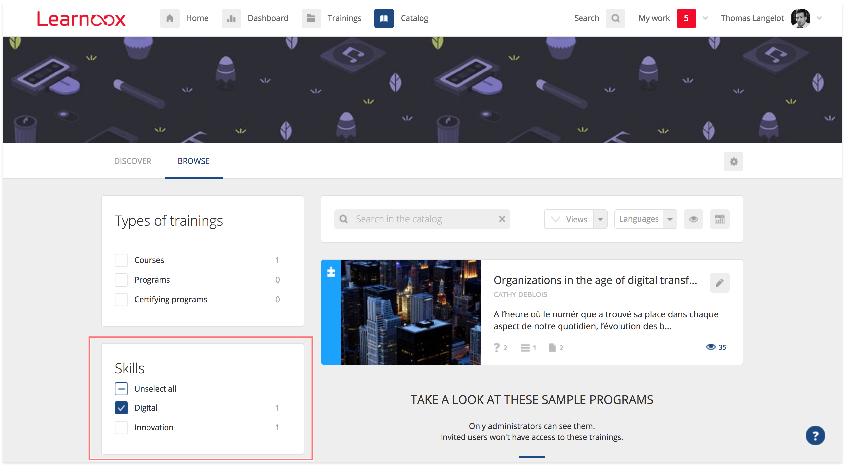This screenshot has height=465, width=845.
Task: Select the BROWSE tab
Action: (x=193, y=161)
